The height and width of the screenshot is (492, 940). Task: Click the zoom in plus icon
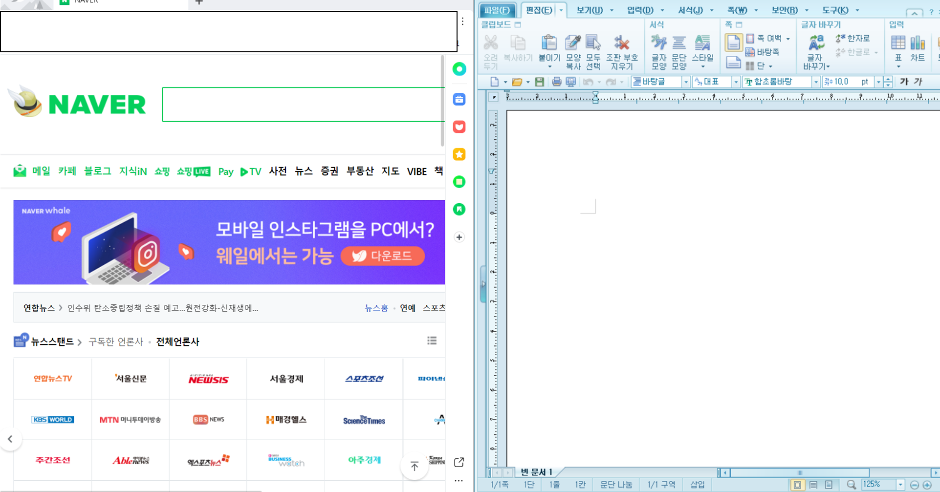click(927, 485)
